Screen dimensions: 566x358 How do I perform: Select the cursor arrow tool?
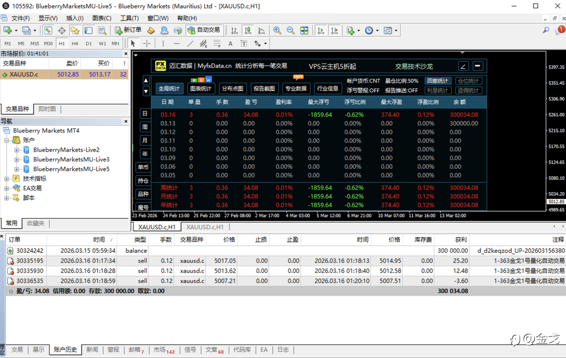click(133, 43)
